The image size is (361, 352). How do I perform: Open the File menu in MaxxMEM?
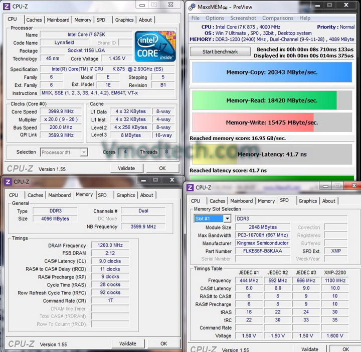pos(195,18)
